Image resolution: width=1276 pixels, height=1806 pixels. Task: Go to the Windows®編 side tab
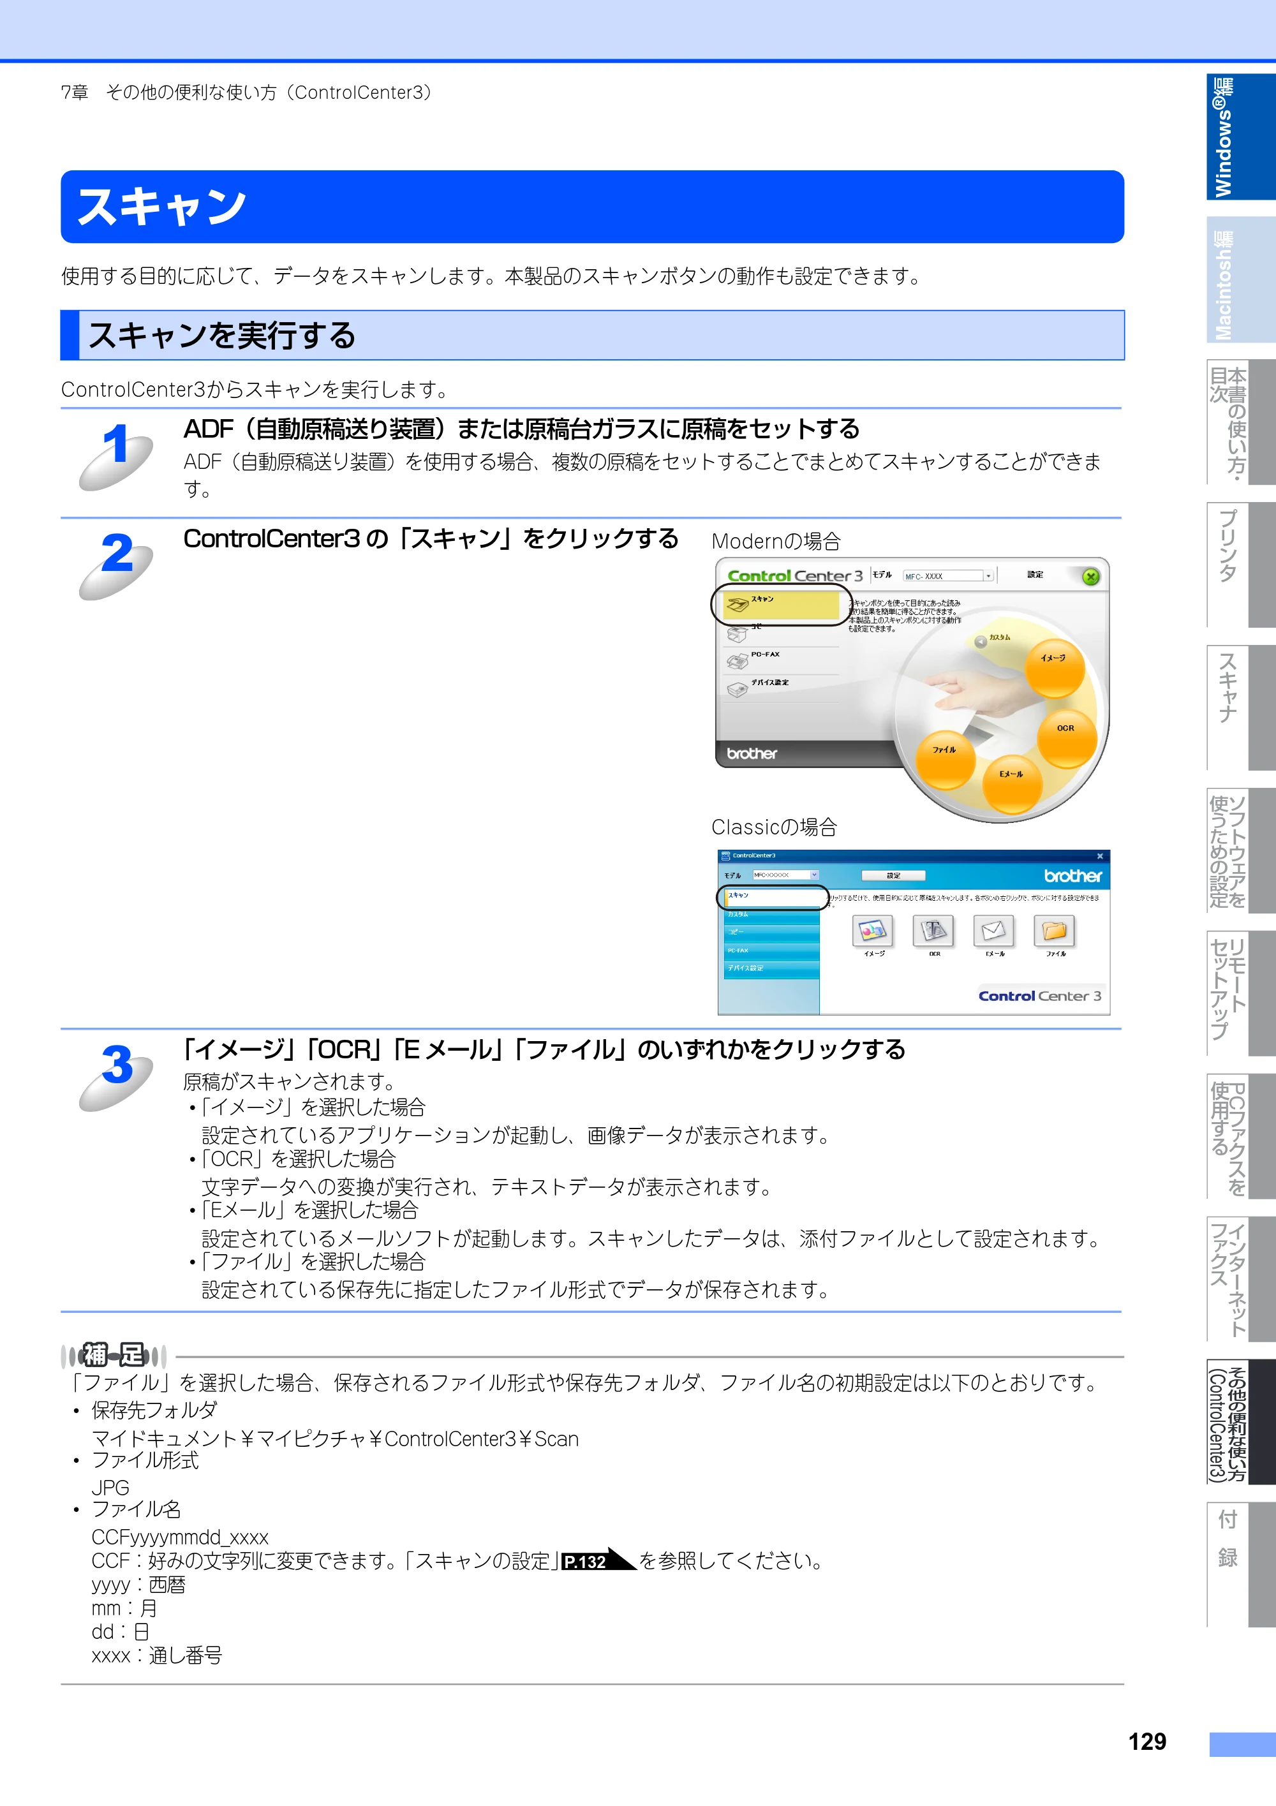click(1241, 137)
